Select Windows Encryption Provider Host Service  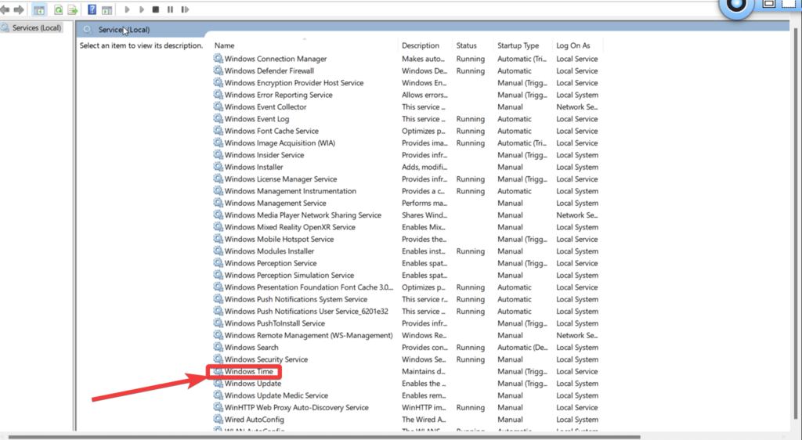point(294,83)
